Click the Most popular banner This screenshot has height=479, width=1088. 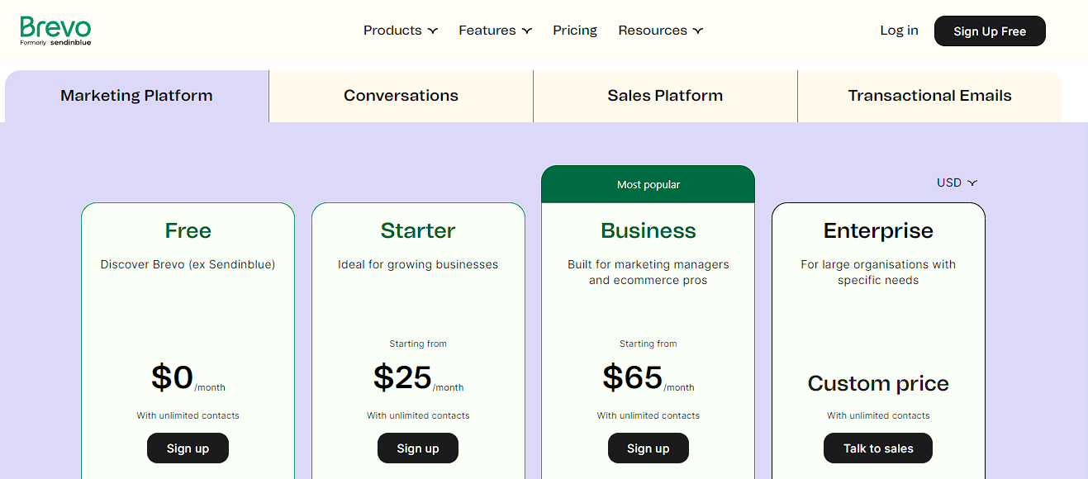tap(649, 184)
